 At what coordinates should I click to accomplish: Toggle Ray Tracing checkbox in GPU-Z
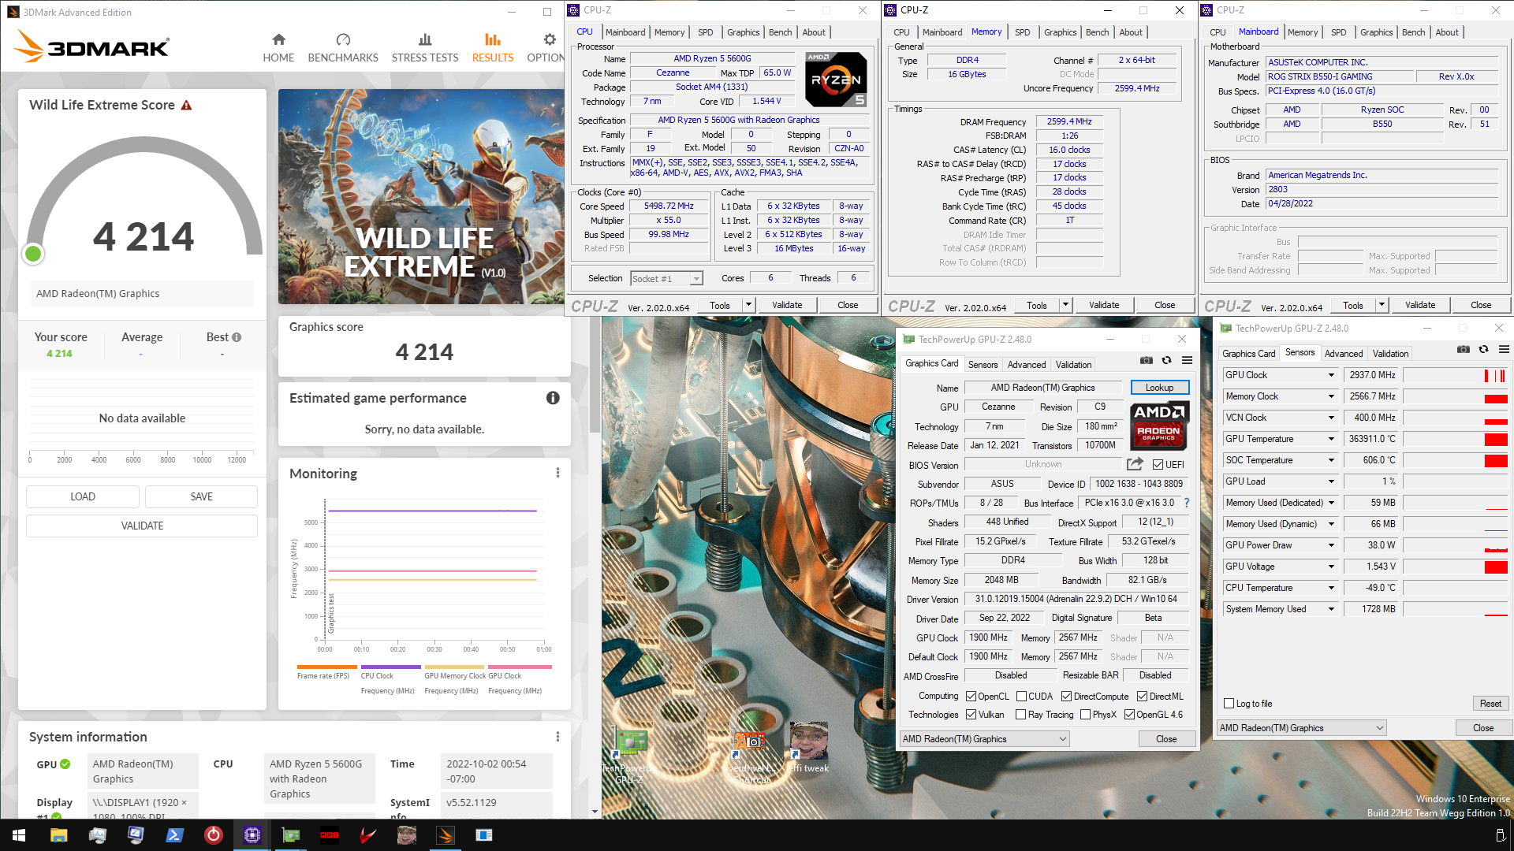1021,715
